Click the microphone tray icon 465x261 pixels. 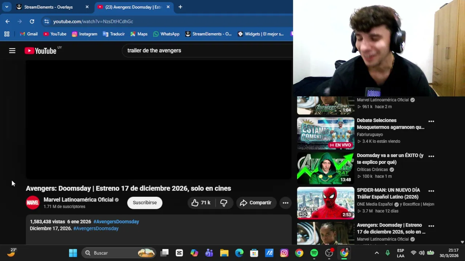click(388, 253)
